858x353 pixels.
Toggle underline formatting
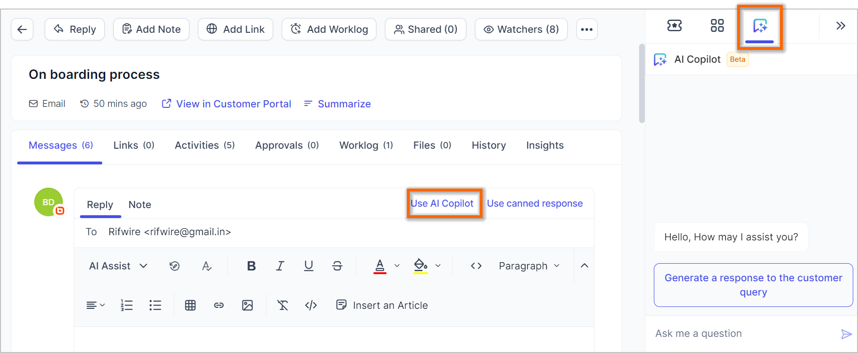pyautogui.click(x=309, y=266)
